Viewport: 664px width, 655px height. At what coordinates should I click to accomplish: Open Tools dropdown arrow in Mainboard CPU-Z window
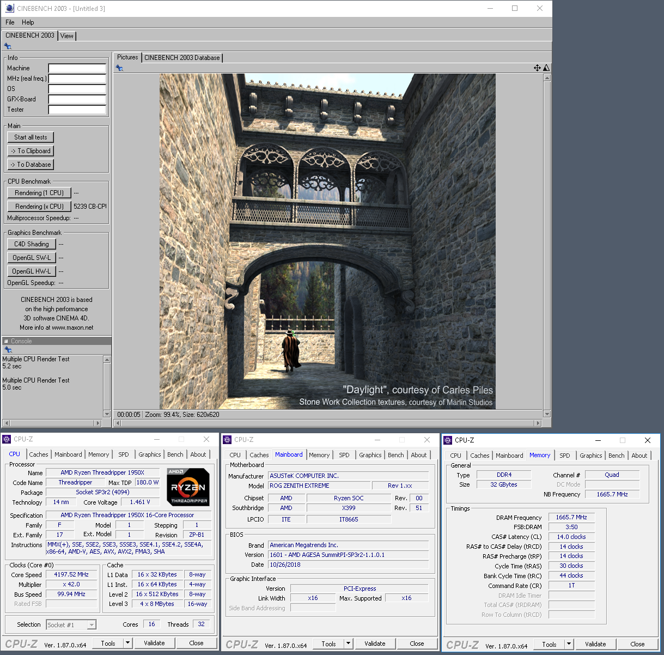pyautogui.click(x=348, y=644)
